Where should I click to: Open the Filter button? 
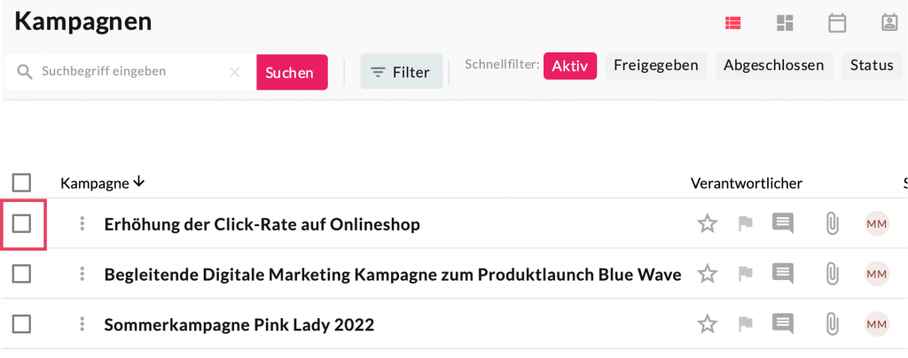[x=401, y=72]
